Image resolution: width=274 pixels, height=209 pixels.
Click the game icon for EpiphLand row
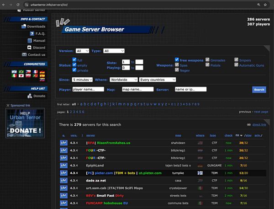point(63,166)
